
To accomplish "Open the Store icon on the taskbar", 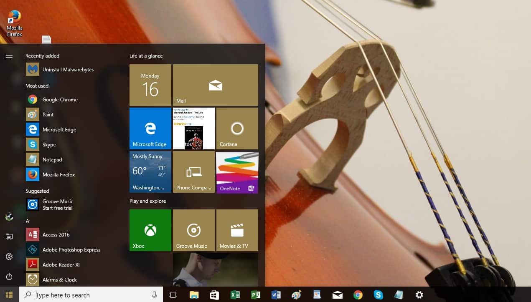I will [214, 295].
